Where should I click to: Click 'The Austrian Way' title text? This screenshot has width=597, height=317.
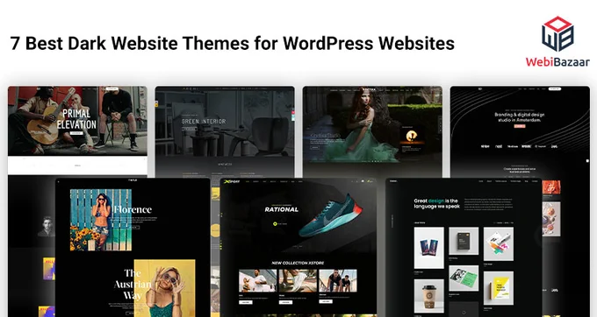coord(133,284)
